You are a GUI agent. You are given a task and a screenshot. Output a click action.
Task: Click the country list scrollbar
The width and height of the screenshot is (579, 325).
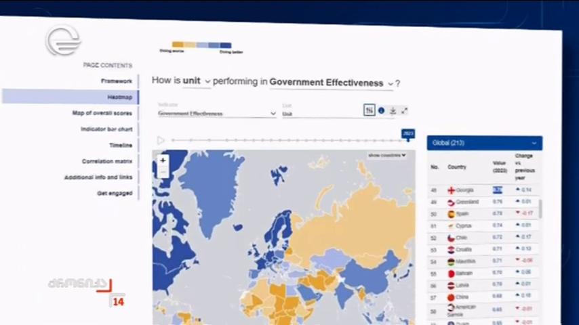click(540, 209)
